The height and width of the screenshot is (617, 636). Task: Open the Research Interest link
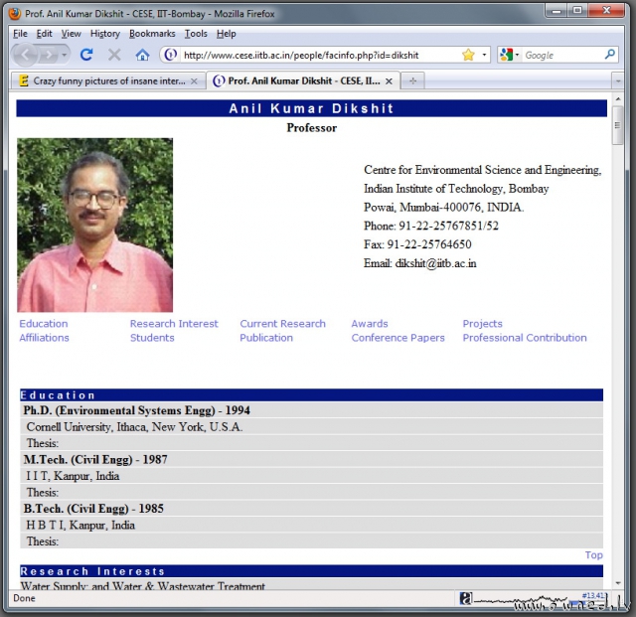pos(174,323)
